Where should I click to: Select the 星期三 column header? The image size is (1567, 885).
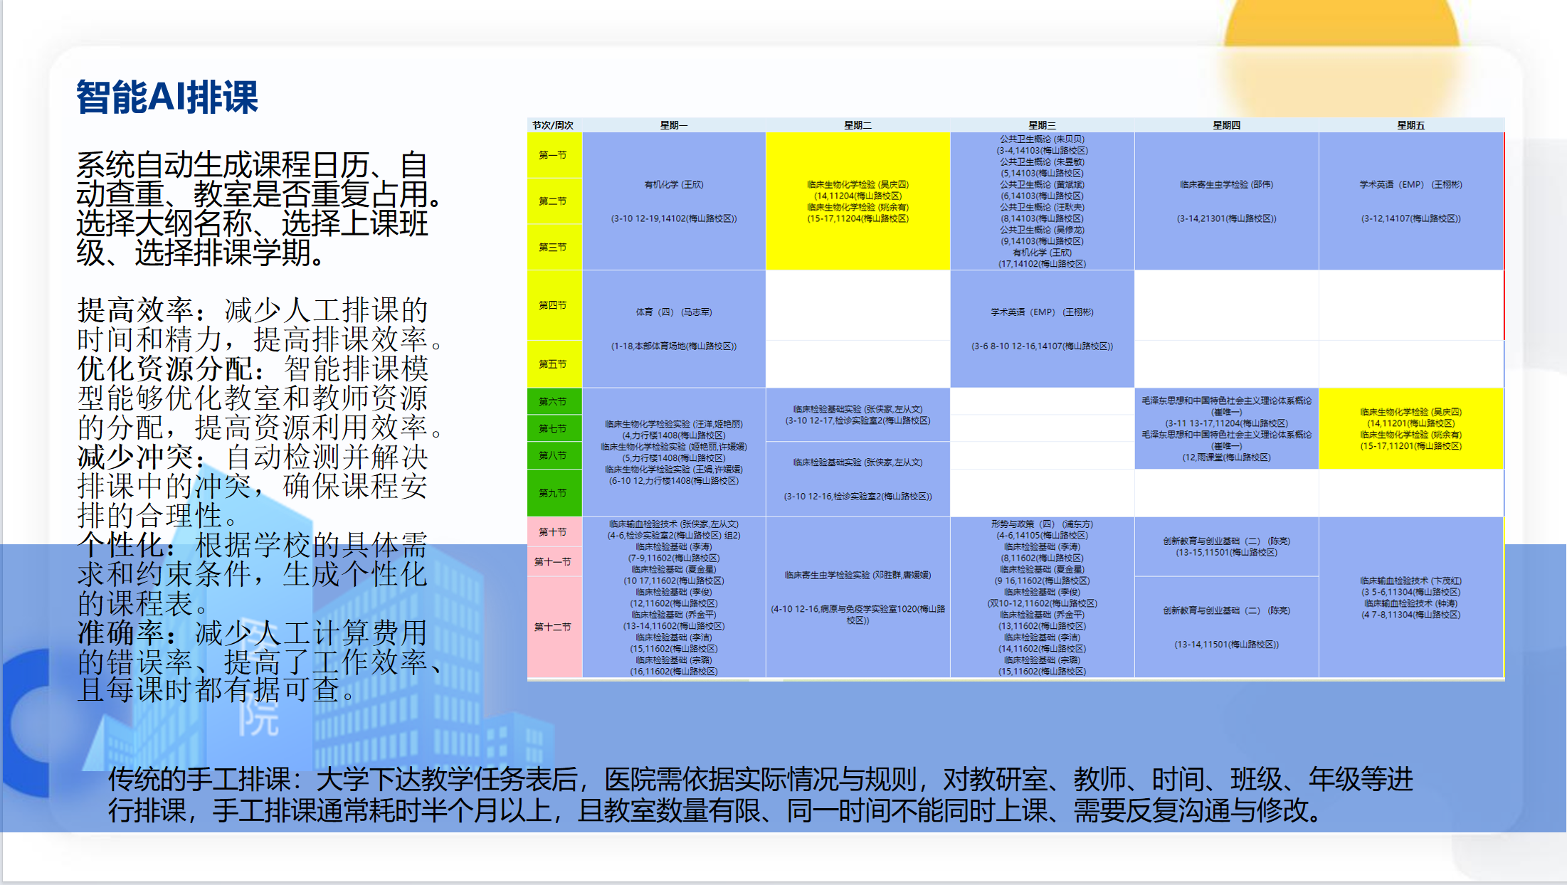pos(1042,125)
